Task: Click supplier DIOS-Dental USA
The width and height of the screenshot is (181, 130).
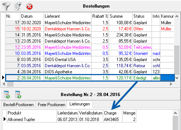Action: tap(68, 60)
